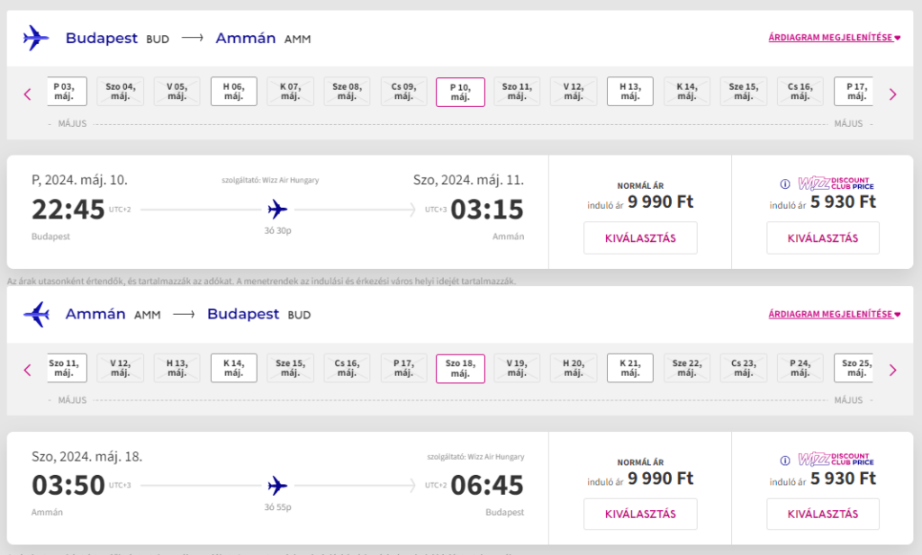Choose the return normál ár 9 990 Ft Kiválasztás button

pyautogui.click(x=640, y=514)
